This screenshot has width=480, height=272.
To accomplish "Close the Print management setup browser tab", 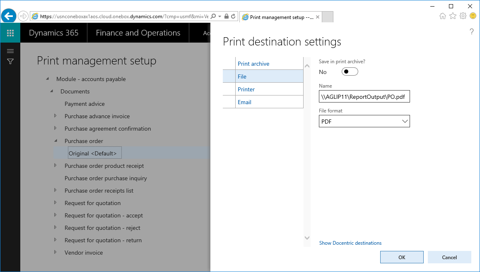I will point(318,17).
